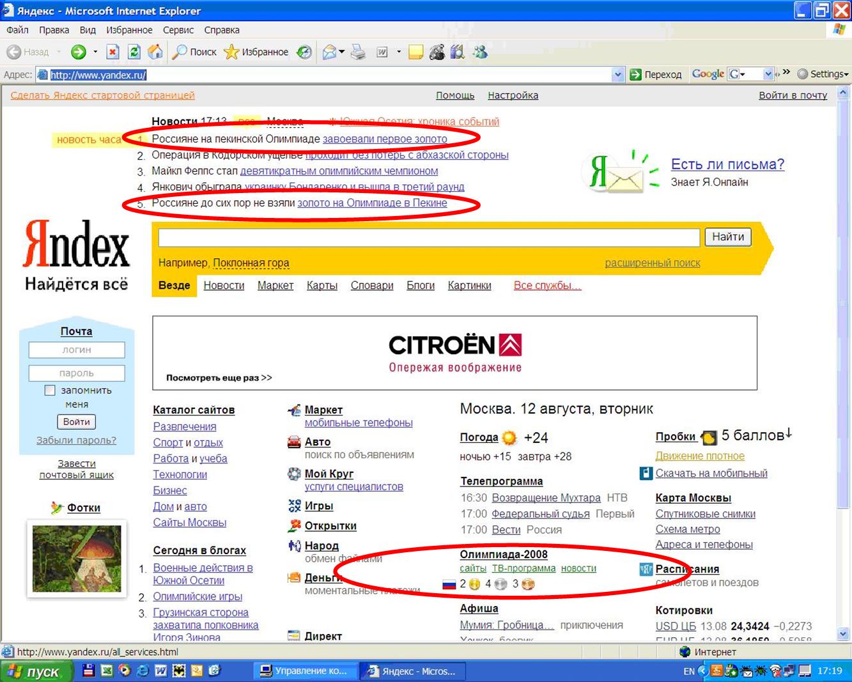This screenshot has width=852, height=682.
Task: Click the Research books icon
Action: click(458, 52)
